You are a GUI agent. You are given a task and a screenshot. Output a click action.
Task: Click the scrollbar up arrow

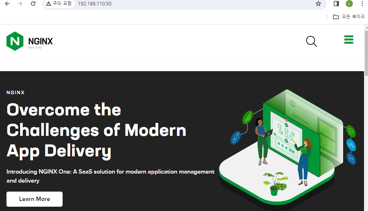(x=366, y=28)
